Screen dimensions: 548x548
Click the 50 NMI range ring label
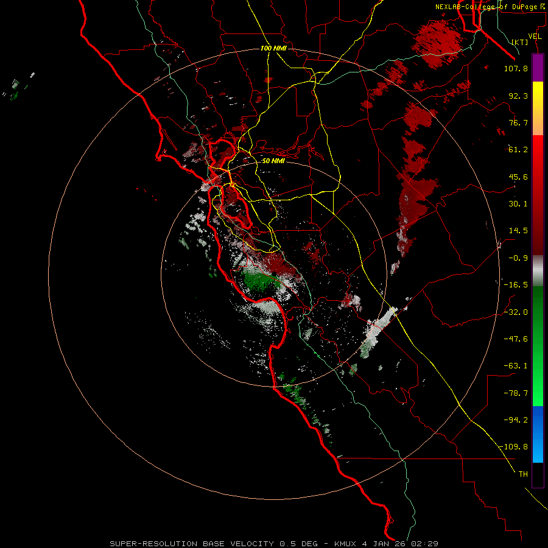pos(273,161)
